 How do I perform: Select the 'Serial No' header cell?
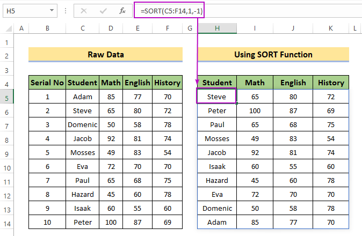pyautogui.click(x=47, y=83)
